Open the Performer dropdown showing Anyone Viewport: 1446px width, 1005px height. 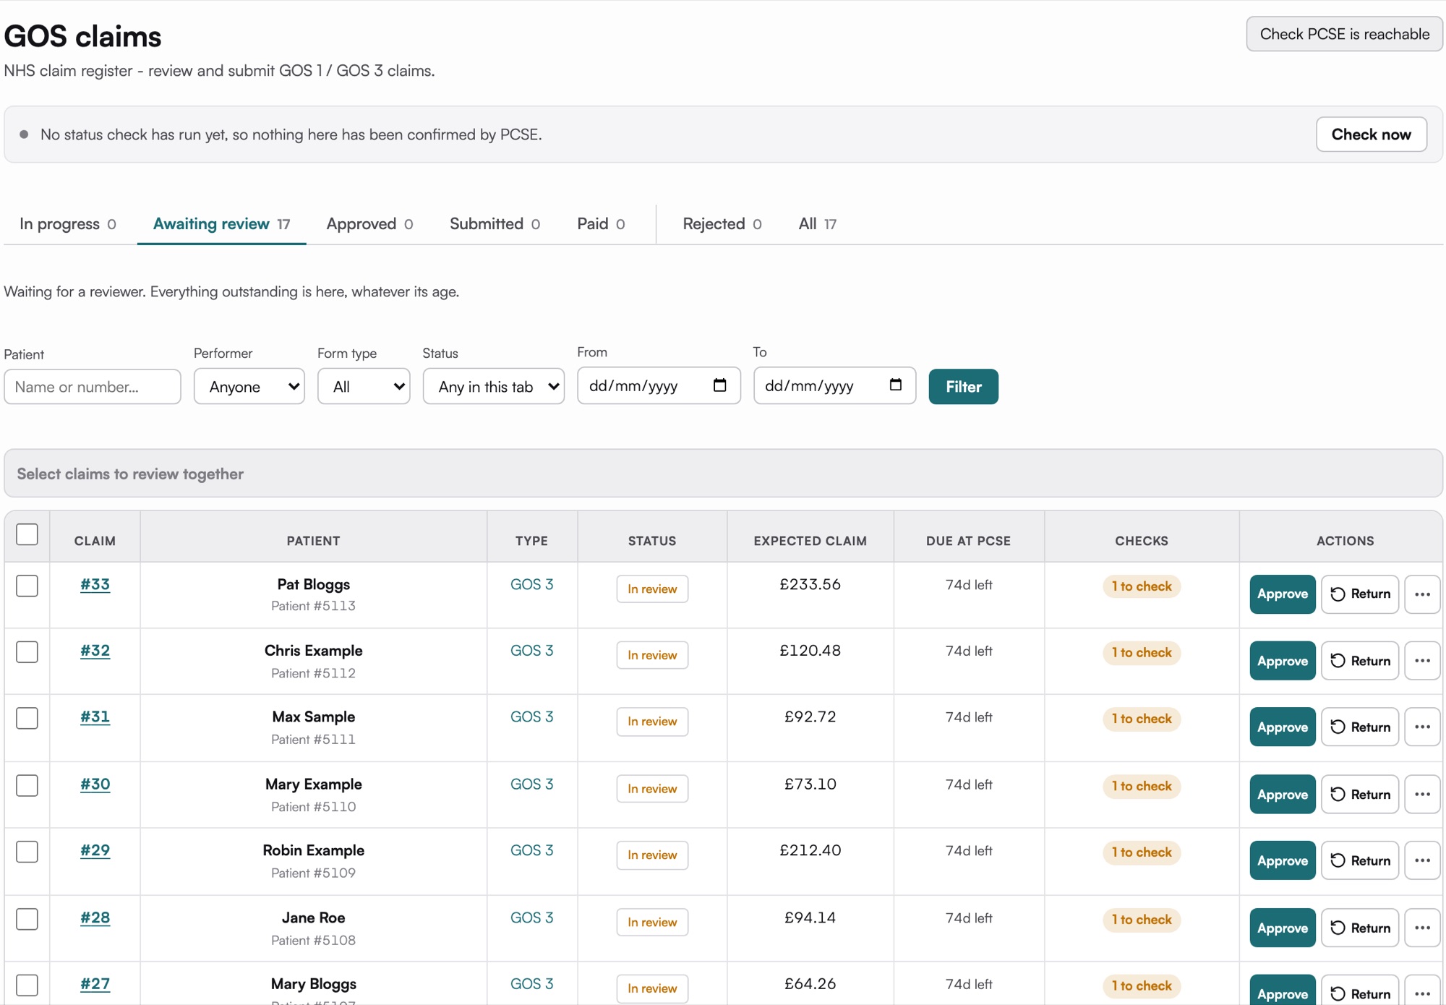(249, 387)
